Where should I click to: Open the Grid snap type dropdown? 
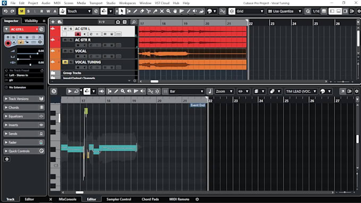250,11
